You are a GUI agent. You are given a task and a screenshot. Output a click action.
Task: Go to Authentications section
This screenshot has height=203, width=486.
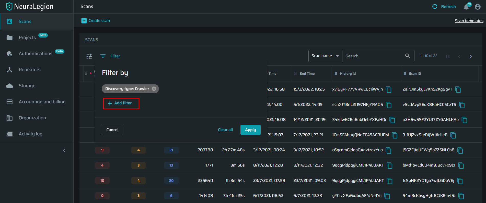pos(37,54)
